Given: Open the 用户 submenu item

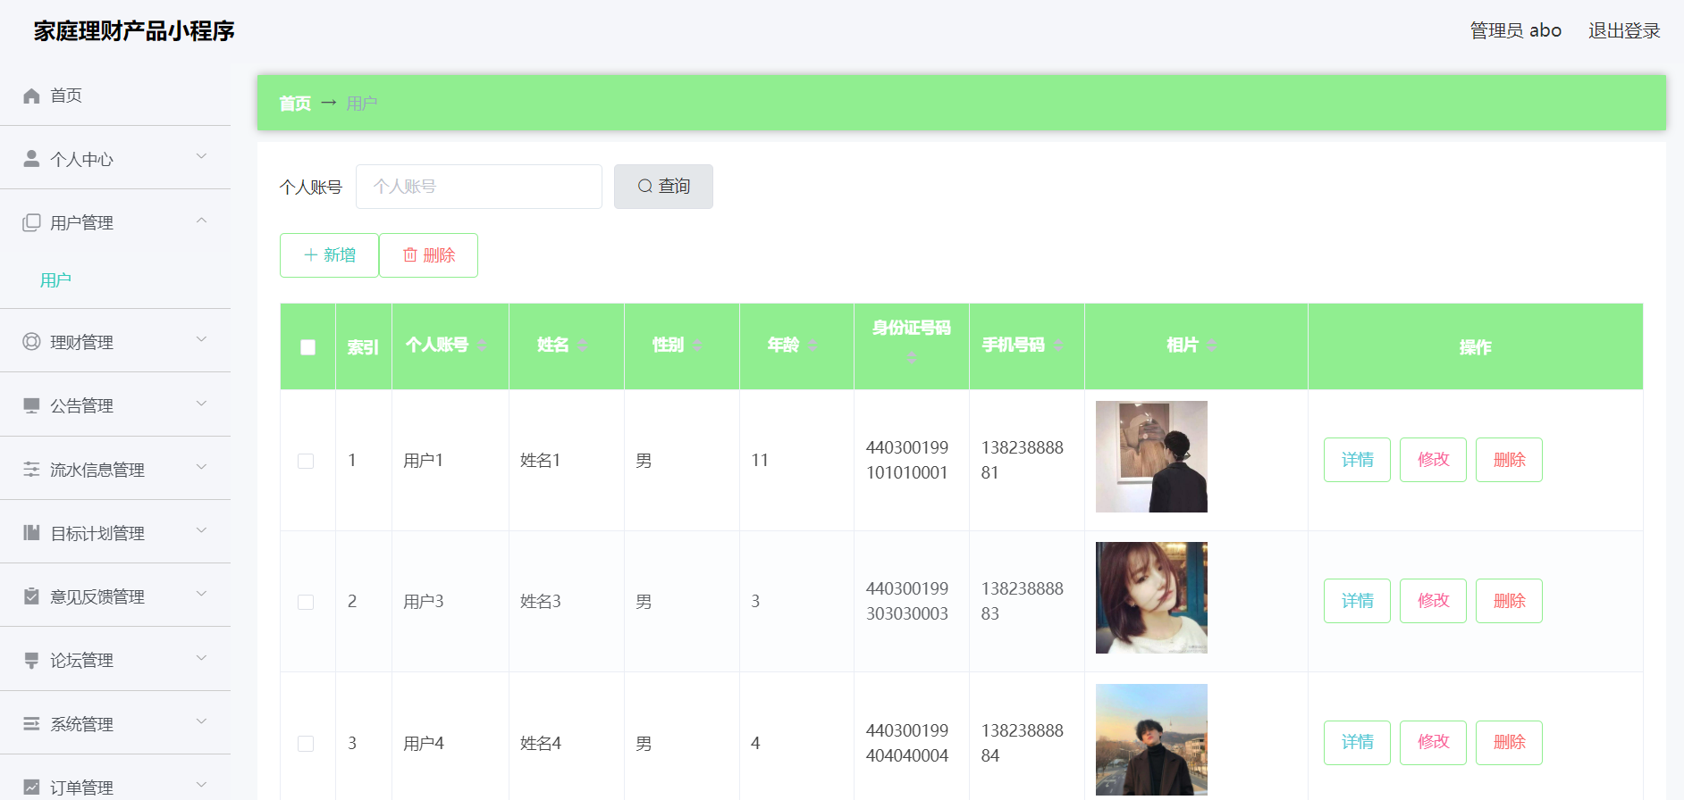Looking at the screenshot, I should click(x=55, y=280).
